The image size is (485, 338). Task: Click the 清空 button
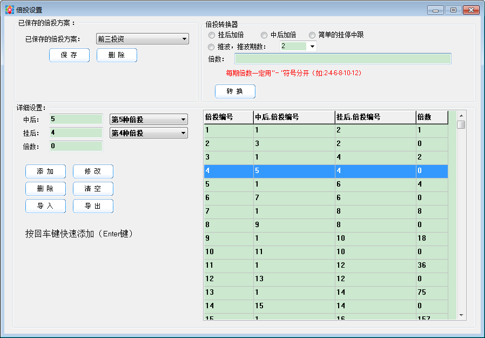click(x=93, y=189)
